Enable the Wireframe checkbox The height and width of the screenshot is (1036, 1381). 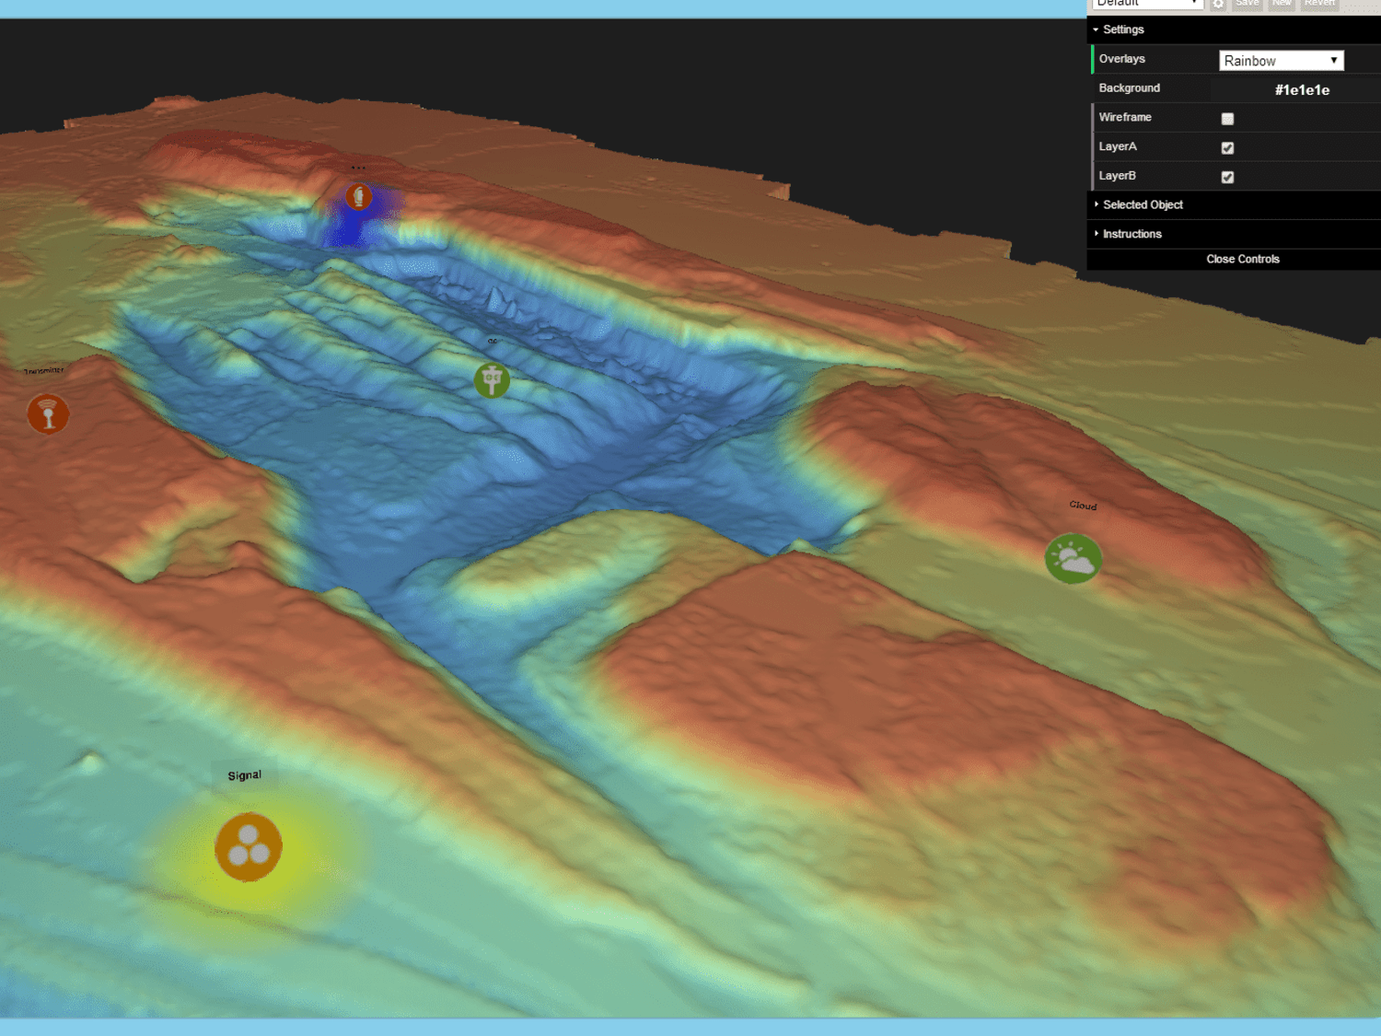(1227, 118)
